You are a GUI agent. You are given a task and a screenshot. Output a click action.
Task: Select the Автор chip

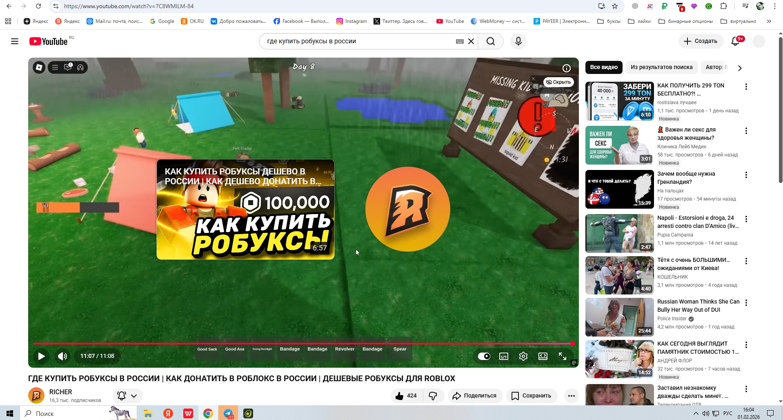[716, 67]
